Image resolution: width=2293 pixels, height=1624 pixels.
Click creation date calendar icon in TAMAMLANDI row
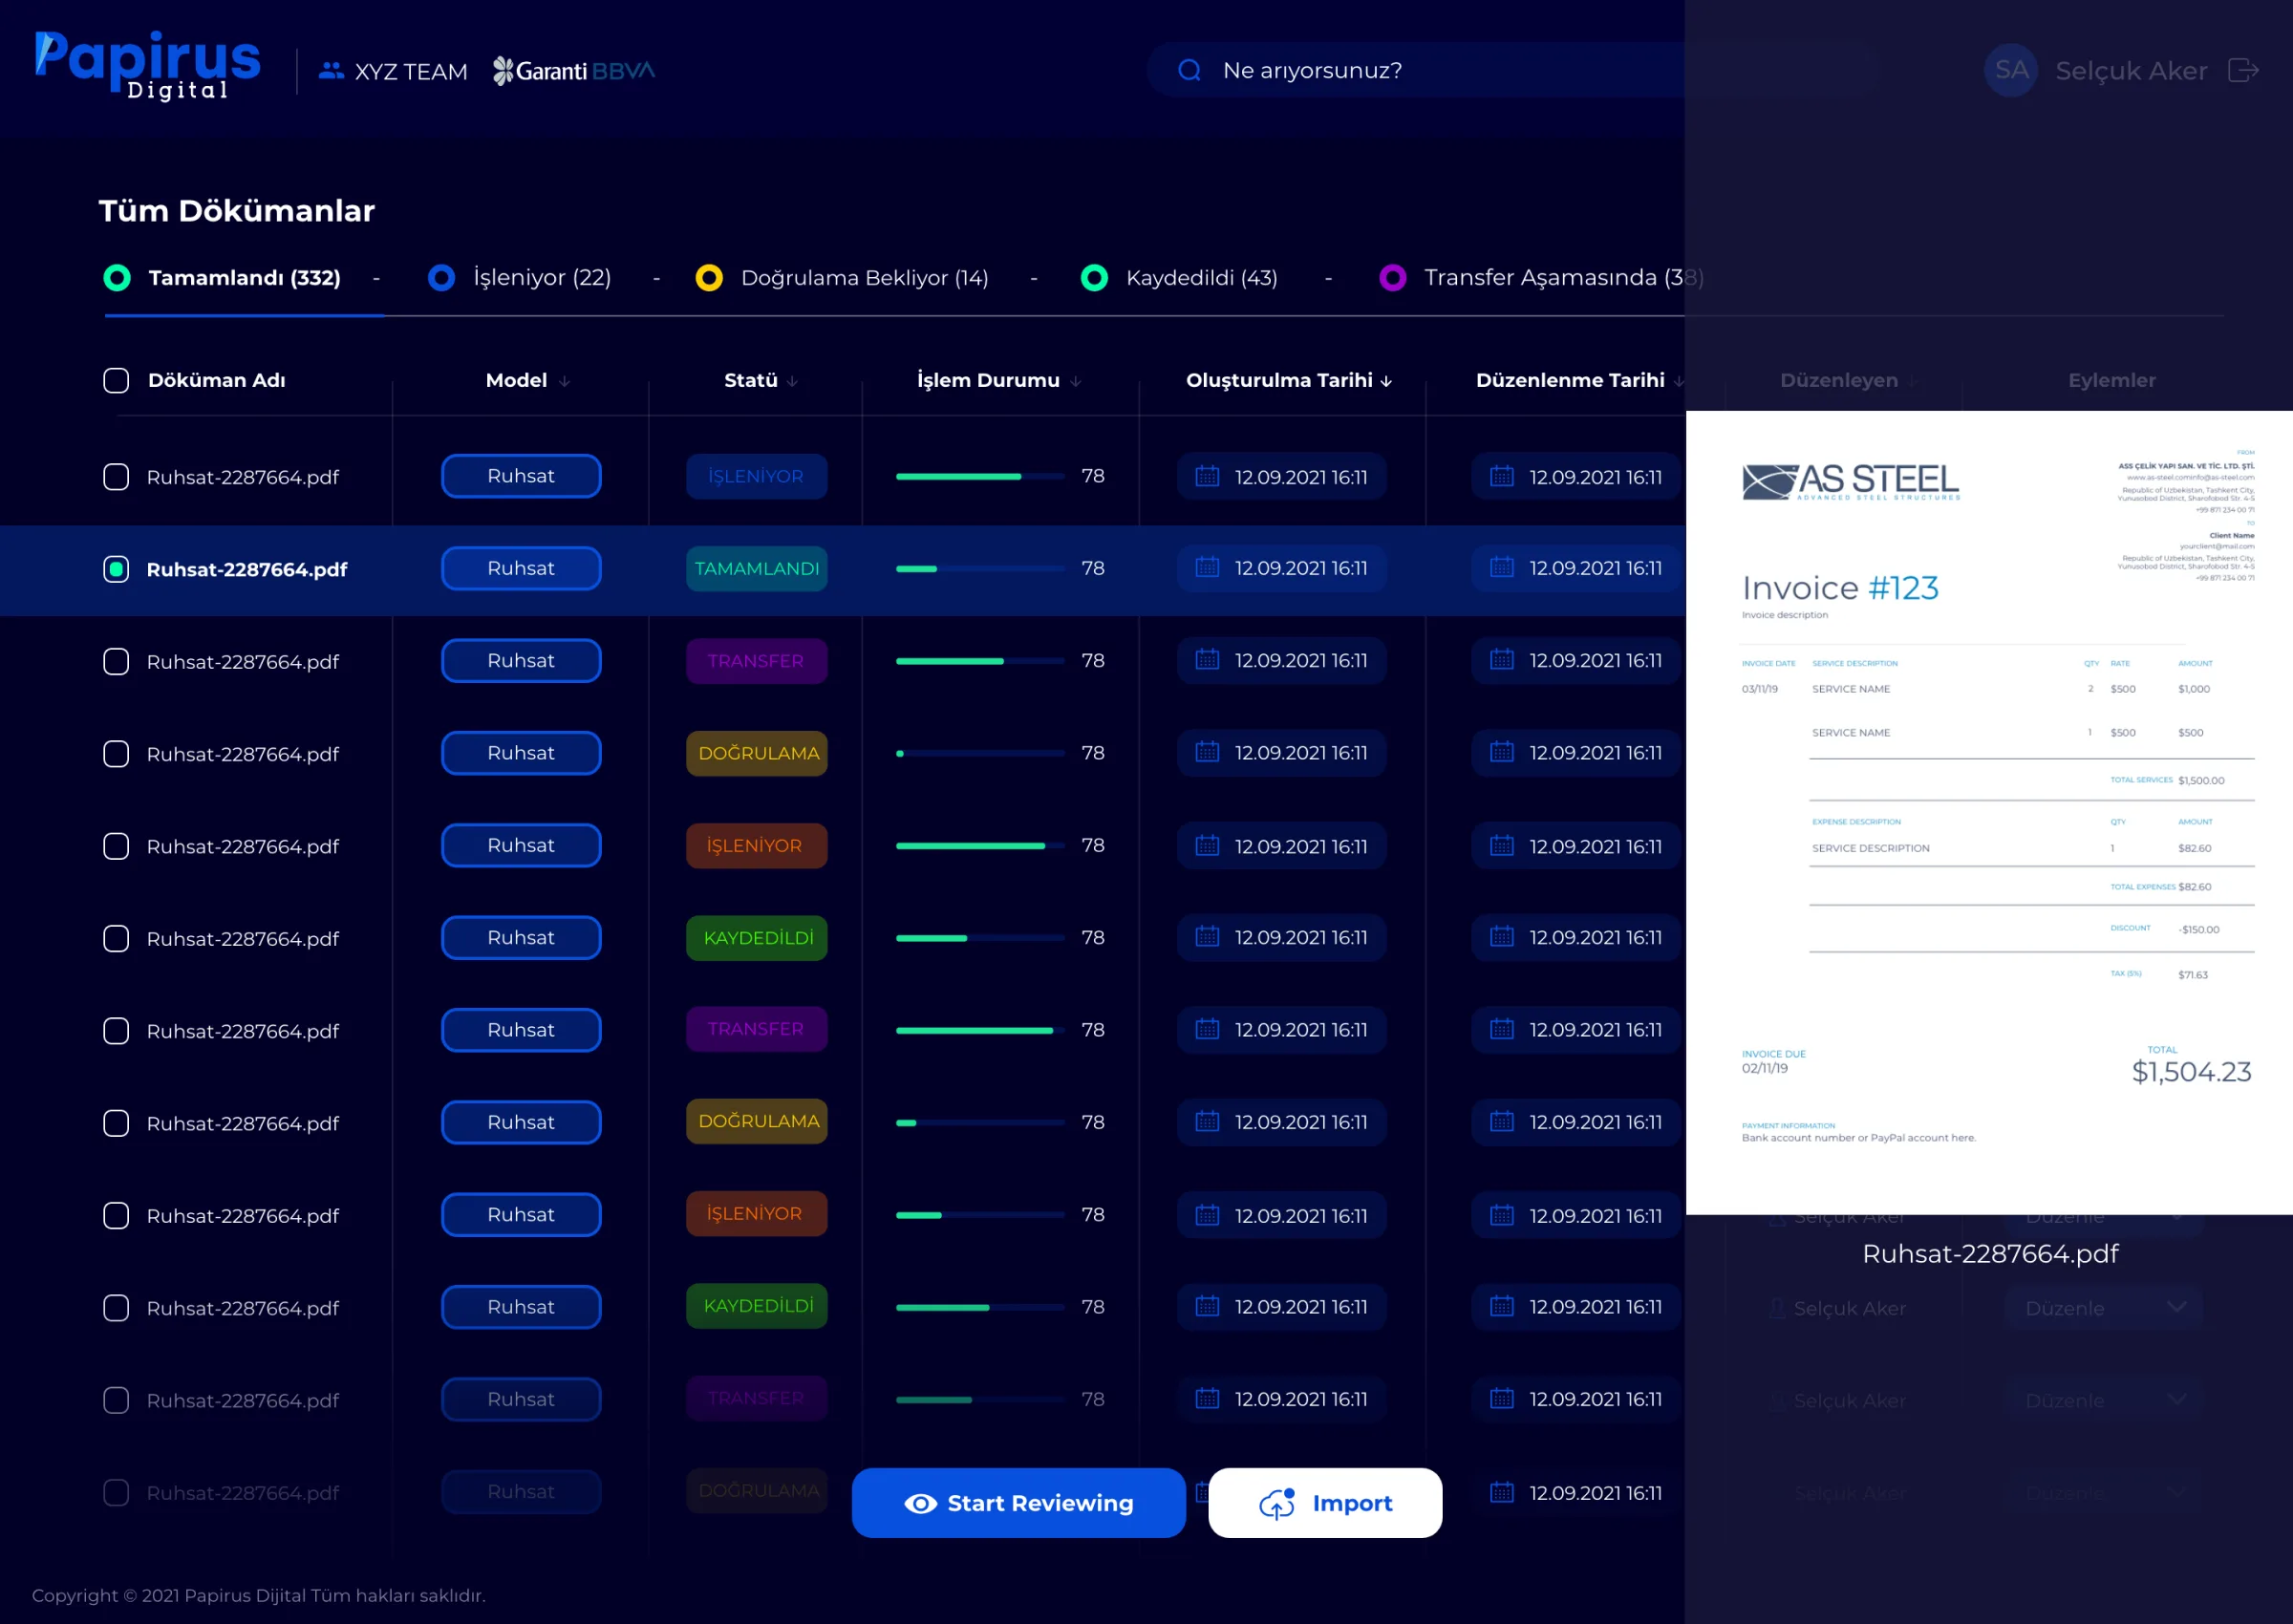1207,568
